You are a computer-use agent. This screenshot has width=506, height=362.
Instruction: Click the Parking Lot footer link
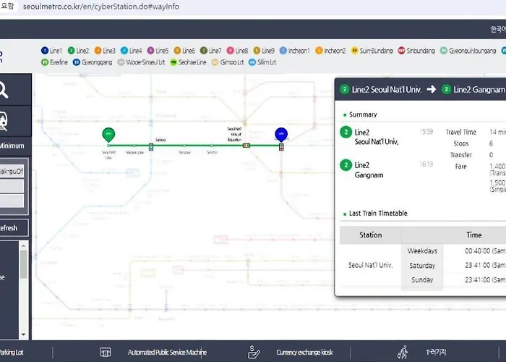click(12, 353)
